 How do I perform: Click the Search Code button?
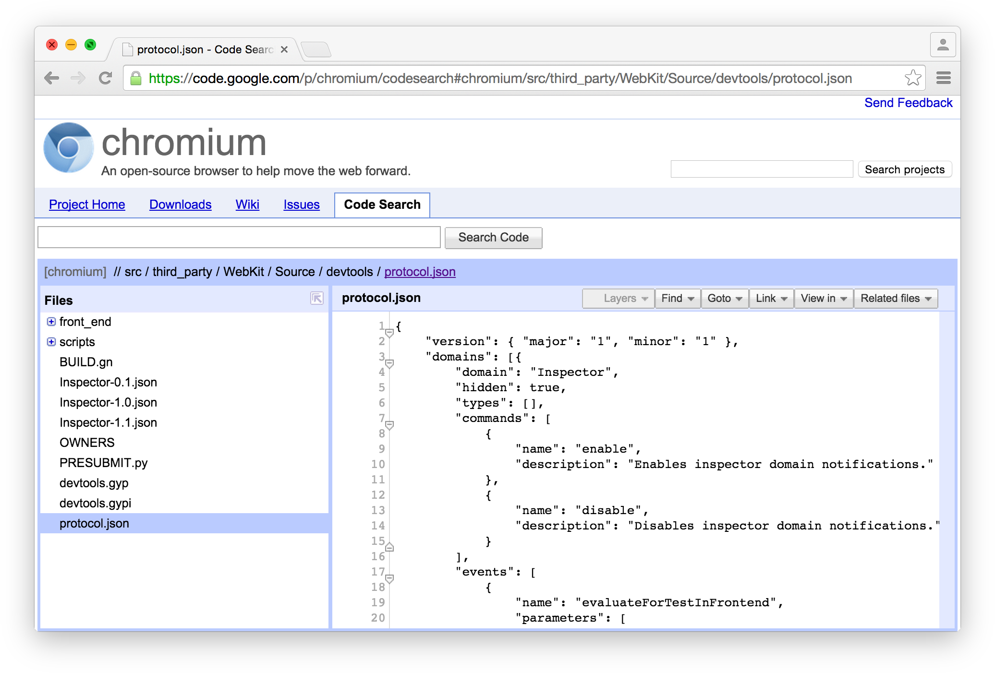tap(494, 238)
